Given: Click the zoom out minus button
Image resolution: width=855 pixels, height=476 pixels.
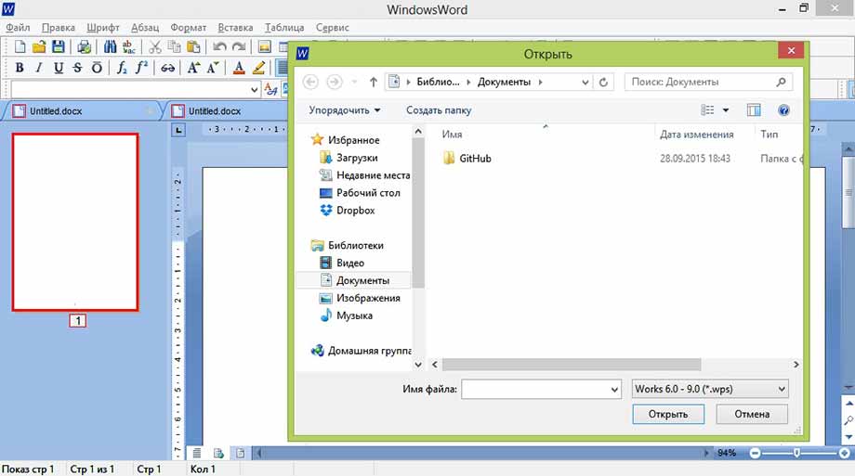Looking at the screenshot, I should [755, 453].
